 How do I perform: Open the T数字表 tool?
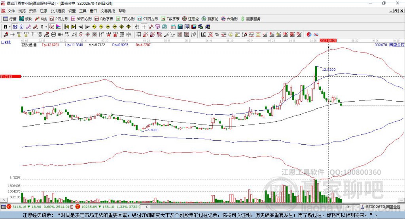tap(170, 19)
